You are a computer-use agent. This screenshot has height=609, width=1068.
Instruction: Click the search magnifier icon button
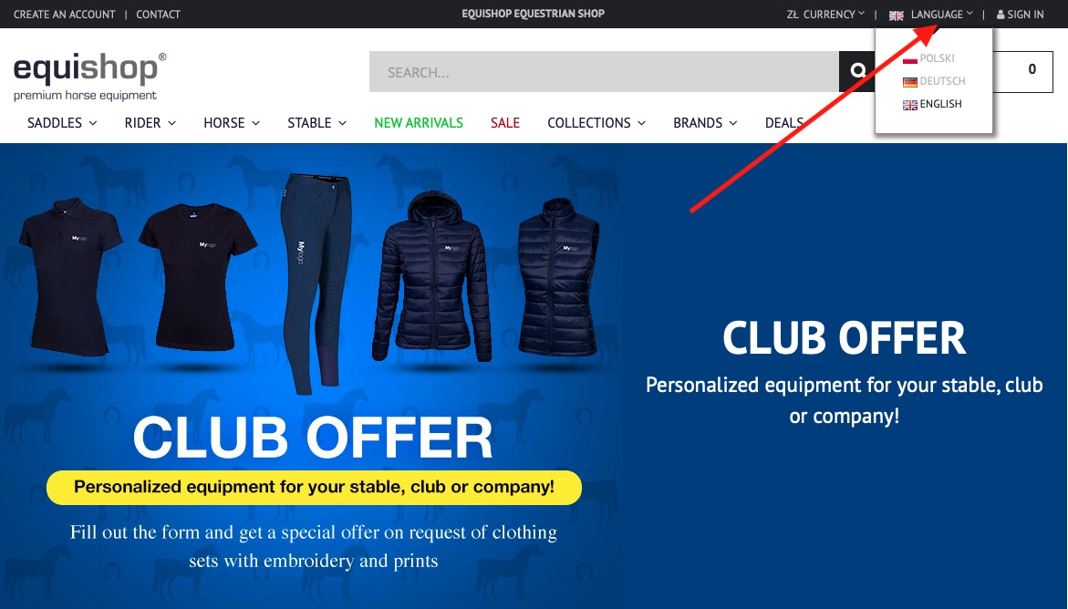pyautogui.click(x=857, y=71)
